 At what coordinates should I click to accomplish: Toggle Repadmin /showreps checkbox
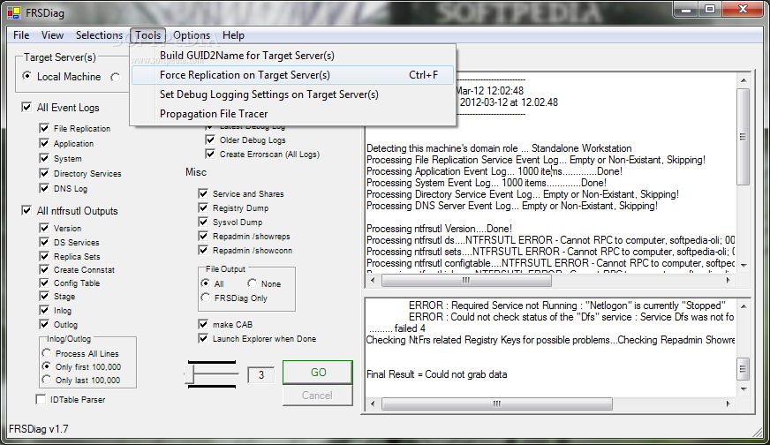tap(203, 237)
